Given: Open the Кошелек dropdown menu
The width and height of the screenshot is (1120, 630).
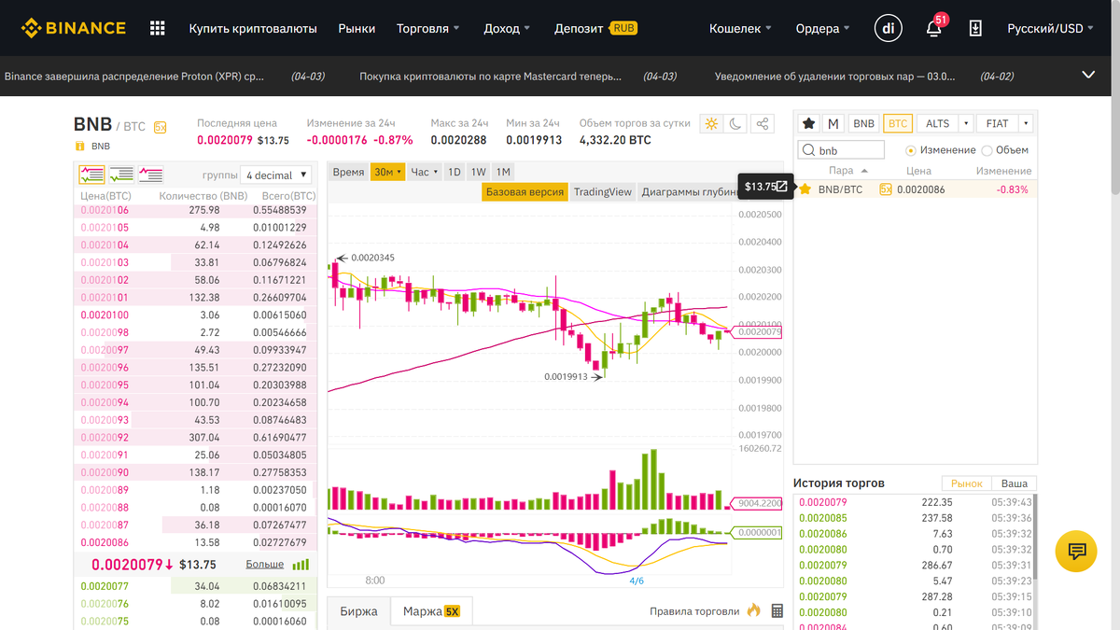Looking at the screenshot, I should 740,28.
